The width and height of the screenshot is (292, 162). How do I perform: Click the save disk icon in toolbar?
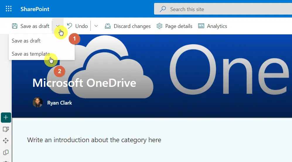(x=15, y=26)
